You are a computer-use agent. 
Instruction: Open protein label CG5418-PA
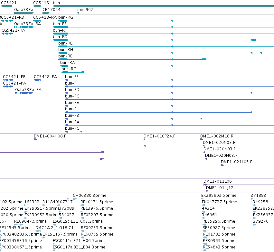point(45,77)
